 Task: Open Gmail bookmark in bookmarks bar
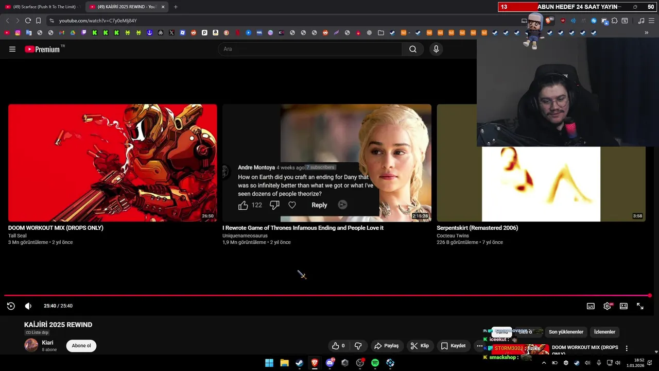click(61, 32)
